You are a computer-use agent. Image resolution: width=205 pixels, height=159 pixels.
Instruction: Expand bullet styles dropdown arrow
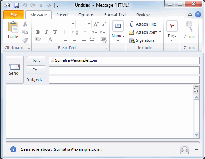72,32
